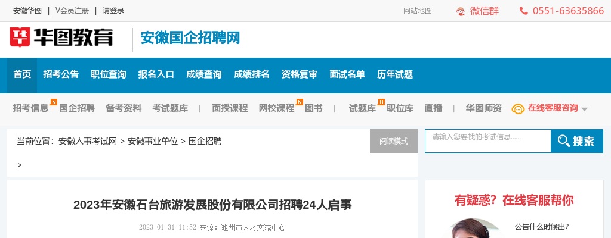Click the Huatu Education logo
The width and height of the screenshot is (611, 238).
(61, 38)
